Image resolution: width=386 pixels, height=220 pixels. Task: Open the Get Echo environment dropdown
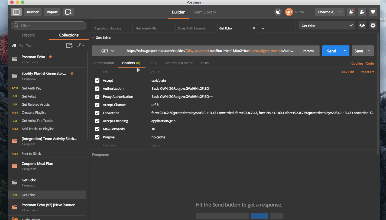(327, 26)
